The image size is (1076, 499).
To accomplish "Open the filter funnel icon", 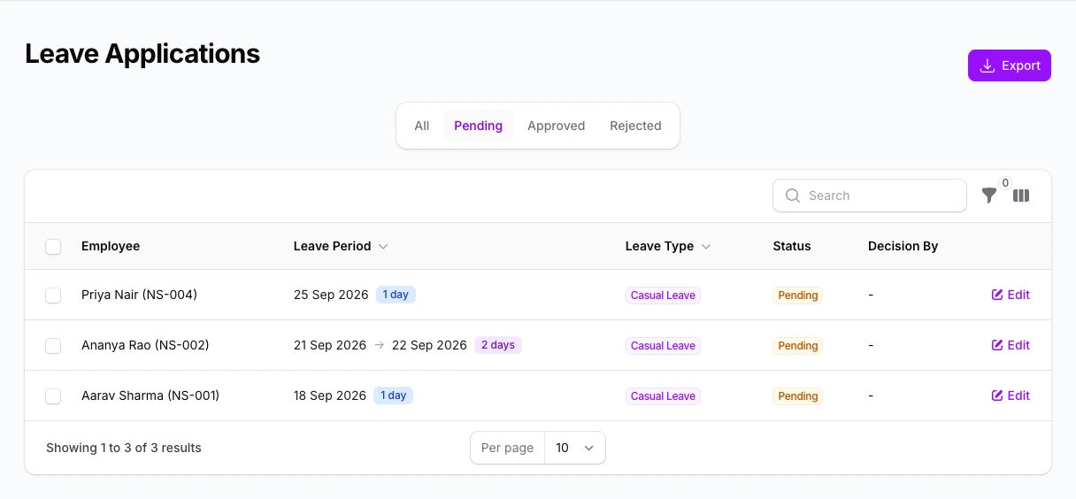I will 989,196.
